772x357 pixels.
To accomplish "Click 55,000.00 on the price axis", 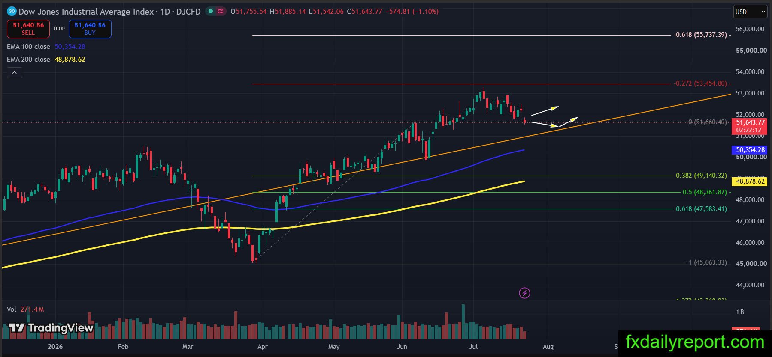I will pos(751,51).
